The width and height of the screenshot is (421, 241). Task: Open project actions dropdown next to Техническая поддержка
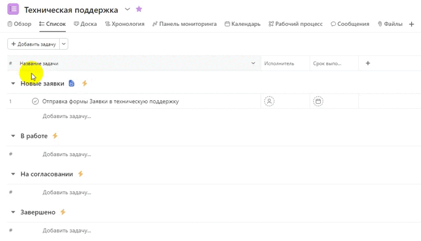tap(127, 9)
